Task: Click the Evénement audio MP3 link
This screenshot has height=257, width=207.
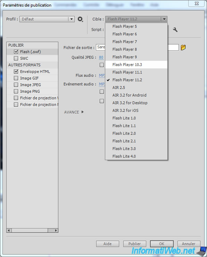Action: tap(102, 84)
